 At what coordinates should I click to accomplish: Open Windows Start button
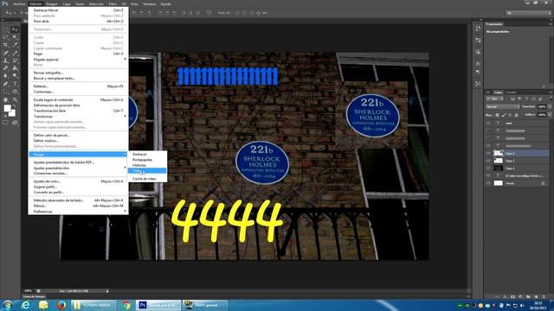click(8, 305)
